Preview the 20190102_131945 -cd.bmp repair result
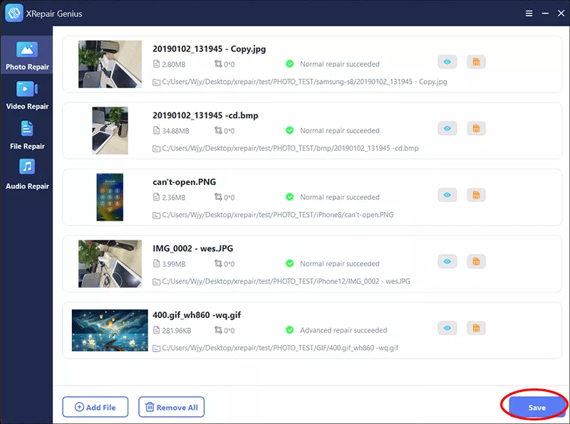 (447, 129)
